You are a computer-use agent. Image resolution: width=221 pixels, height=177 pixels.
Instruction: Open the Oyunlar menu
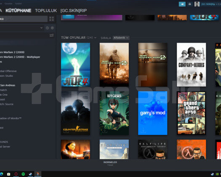click(8, 3)
